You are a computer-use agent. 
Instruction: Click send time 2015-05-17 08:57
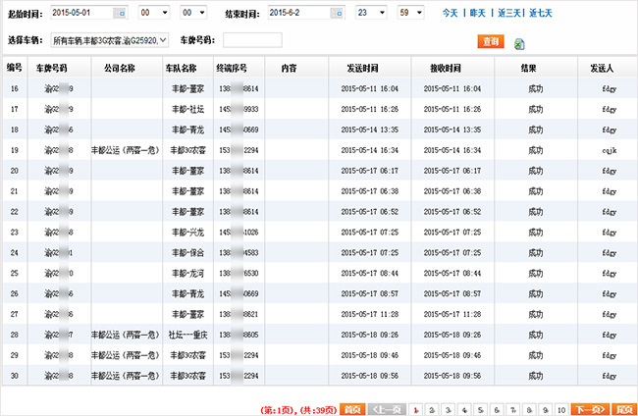coord(369,293)
